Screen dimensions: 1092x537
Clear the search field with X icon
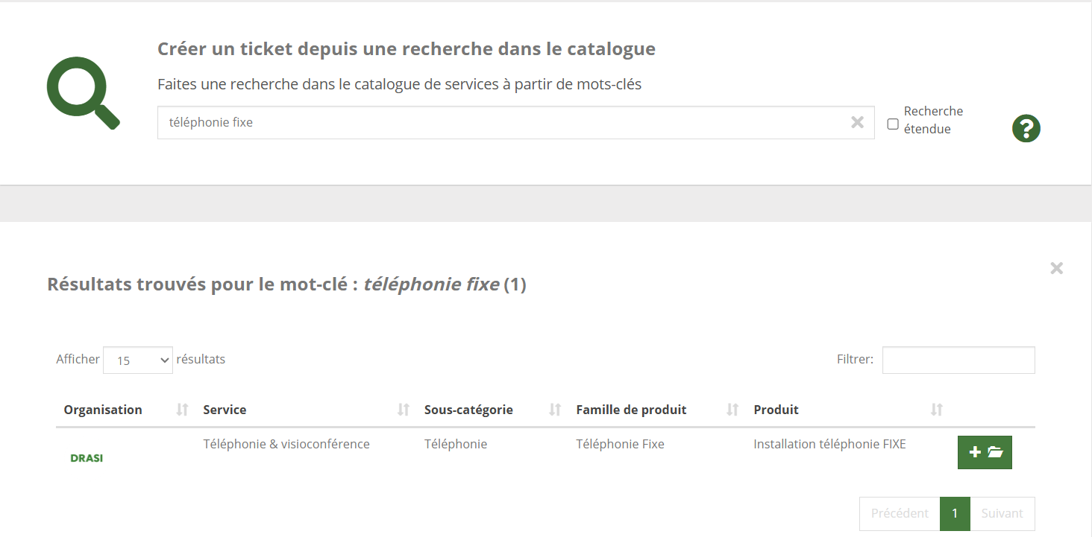[x=857, y=122]
